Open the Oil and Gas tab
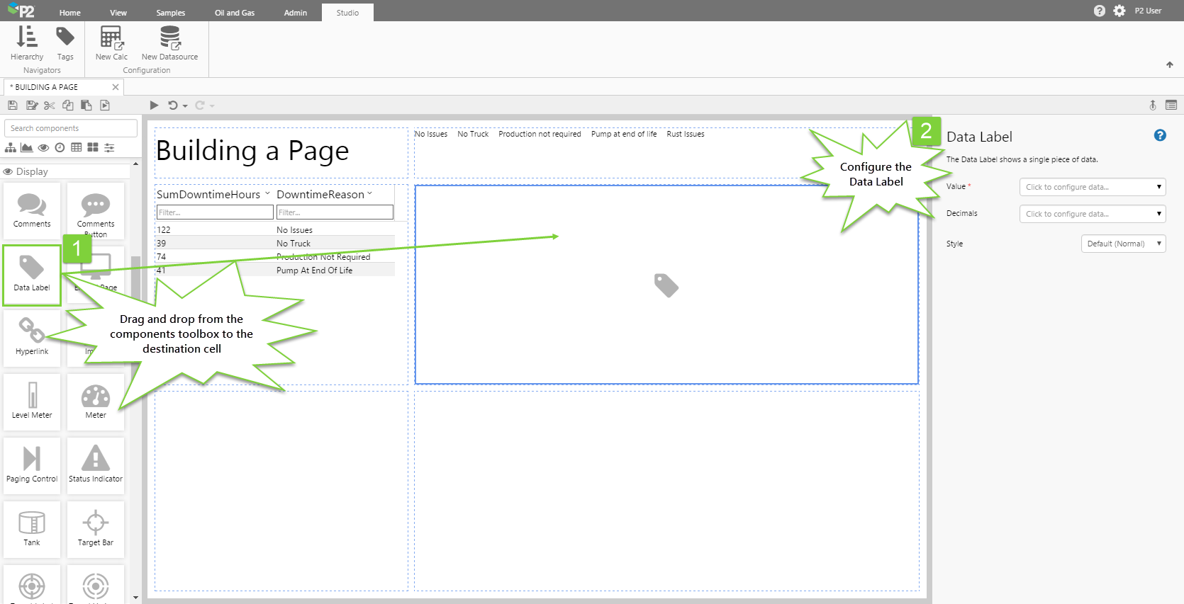This screenshot has width=1184, height=604. pos(235,13)
